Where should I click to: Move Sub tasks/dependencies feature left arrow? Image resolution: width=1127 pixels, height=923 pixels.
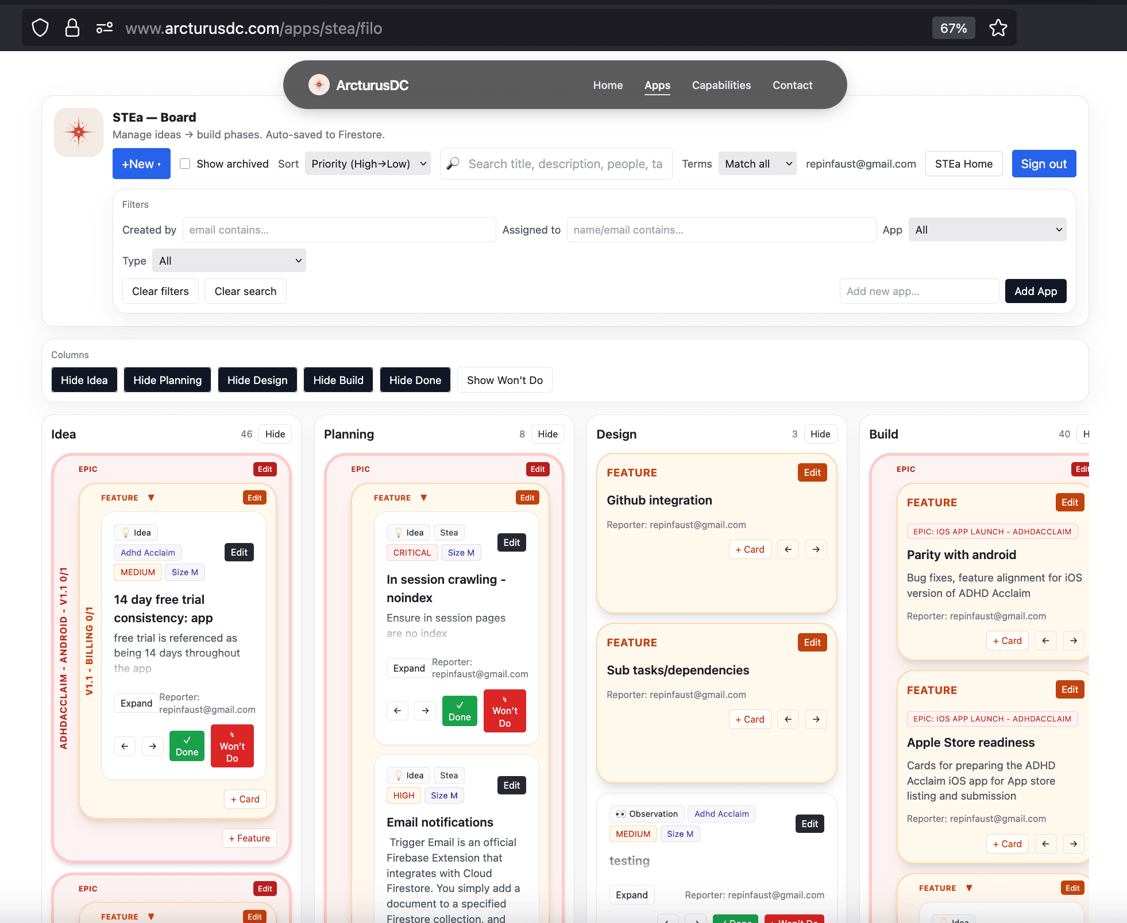788,719
